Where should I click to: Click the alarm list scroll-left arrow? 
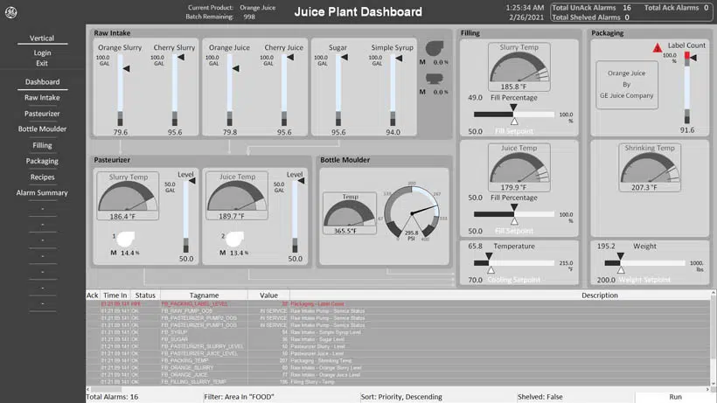pyautogui.click(x=88, y=389)
